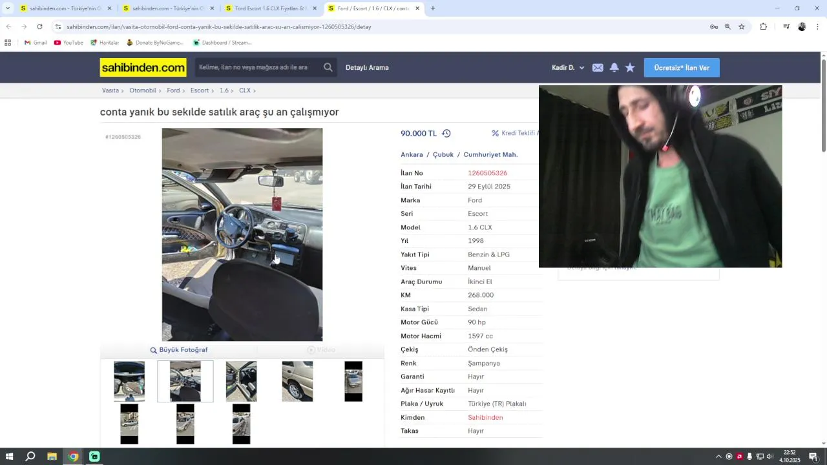The width and height of the screenshot is (827, 465).
Task: Select the engine bay thumbnail in the first row
Action: [129, 381]
